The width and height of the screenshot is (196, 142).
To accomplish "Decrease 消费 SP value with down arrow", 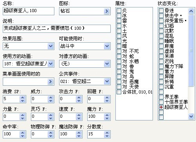I will pos(22,101).
